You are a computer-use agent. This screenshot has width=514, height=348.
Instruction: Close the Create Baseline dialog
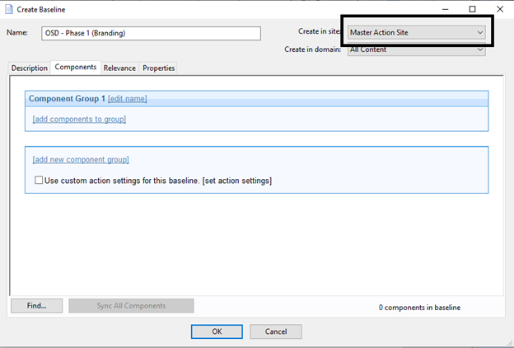click(x=500, y=9)
